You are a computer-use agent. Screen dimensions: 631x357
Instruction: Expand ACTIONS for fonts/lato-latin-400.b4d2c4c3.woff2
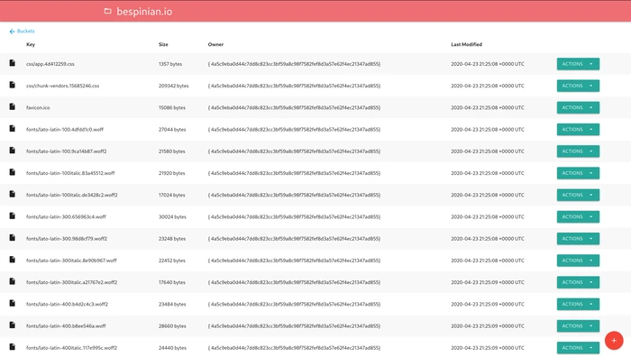[x=578, y=305]
